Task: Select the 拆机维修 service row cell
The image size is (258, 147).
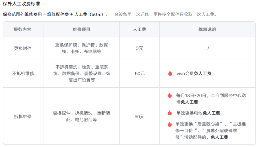Action: click(x=23, y=117)
